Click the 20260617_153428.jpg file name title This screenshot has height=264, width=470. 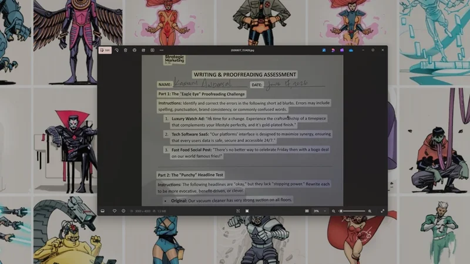point(242,50)
